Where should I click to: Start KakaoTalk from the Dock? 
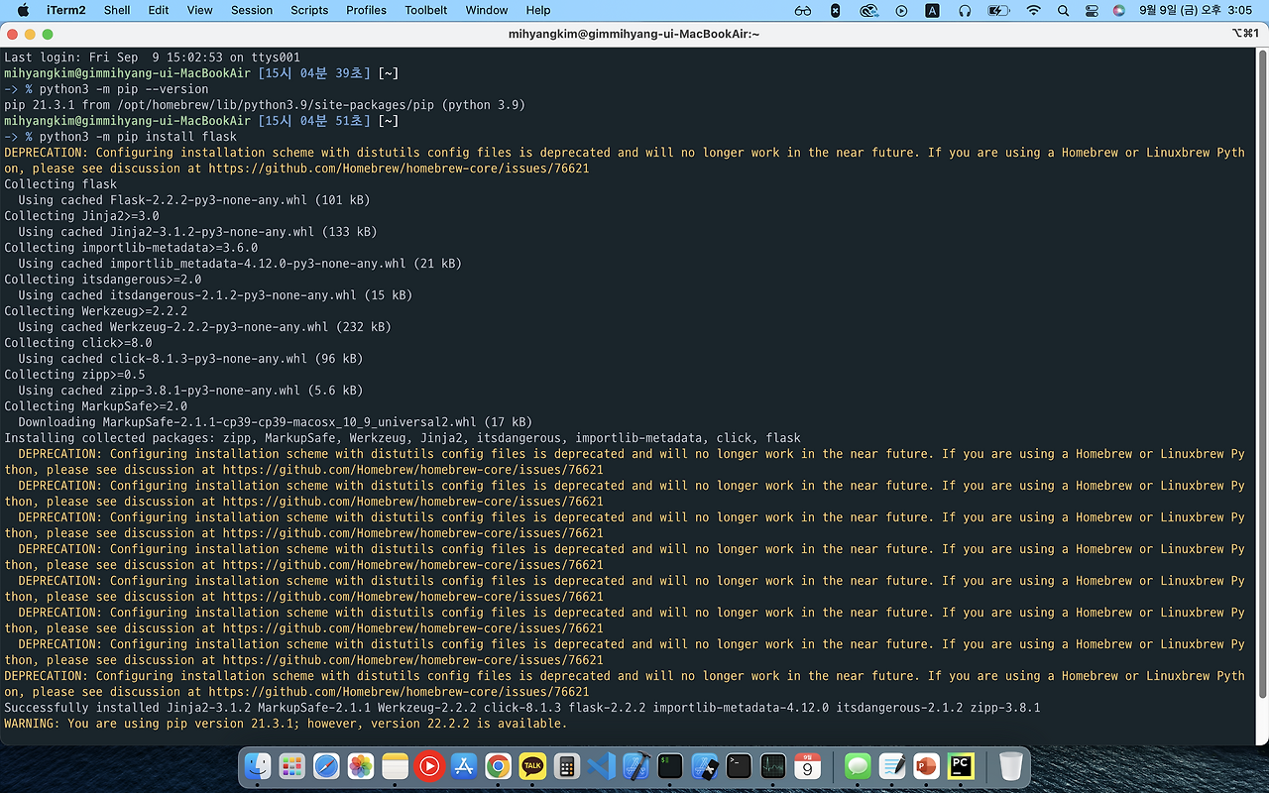(x=532, y=766)
